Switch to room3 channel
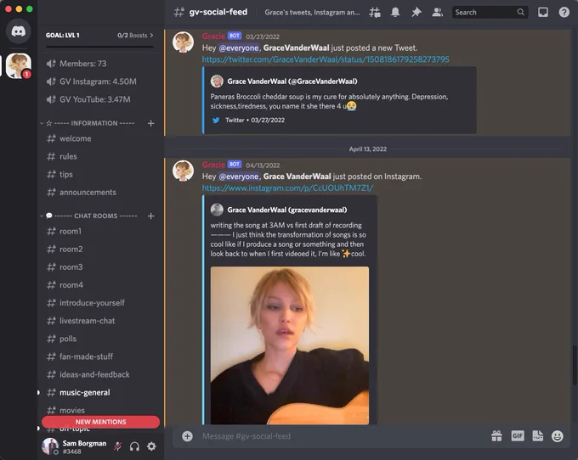The image size is (578, 460). tap(99, 267)
